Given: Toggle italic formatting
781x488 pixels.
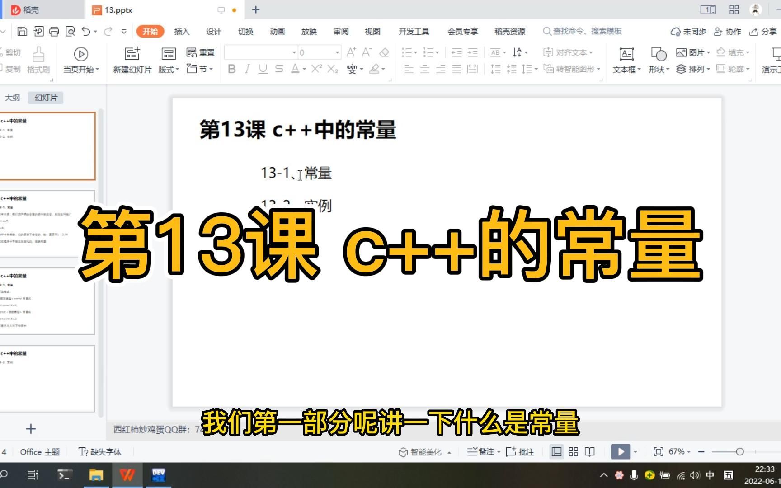Looking at the screenshot, I should point(247,69).
